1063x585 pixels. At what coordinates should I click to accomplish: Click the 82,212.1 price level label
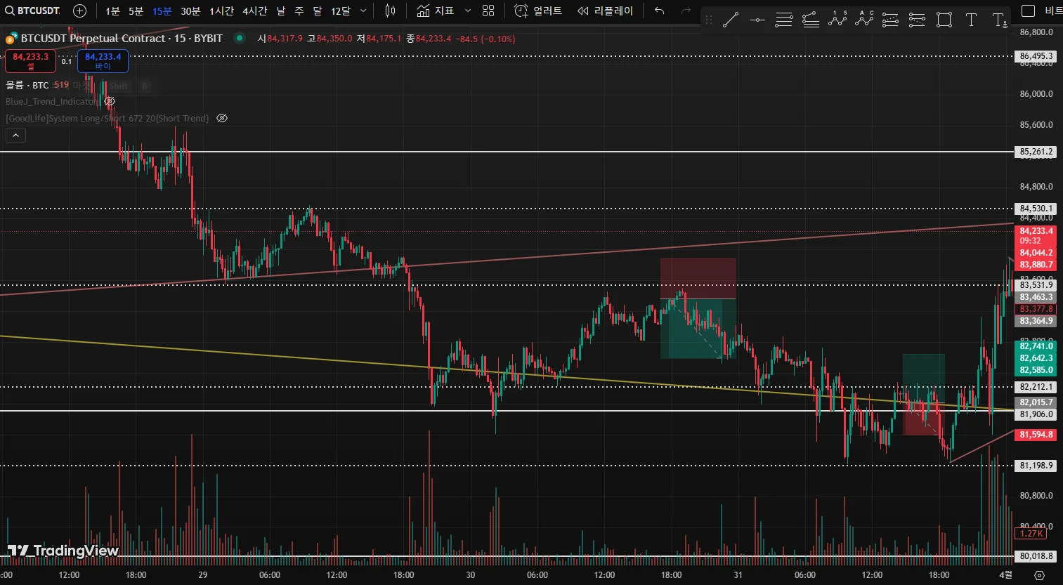1036,387
